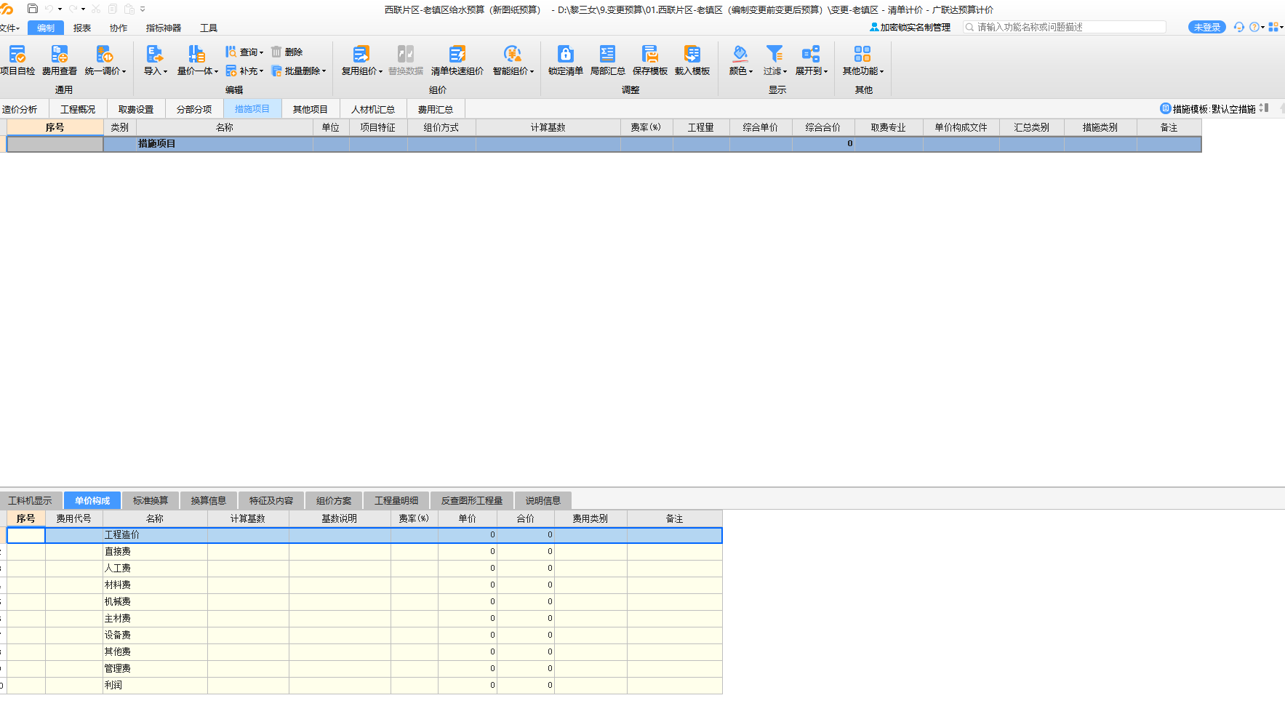Screen dimensions: 1285x714
Task: Expand the redo history dropdown arrow
Action: [83, 9]
